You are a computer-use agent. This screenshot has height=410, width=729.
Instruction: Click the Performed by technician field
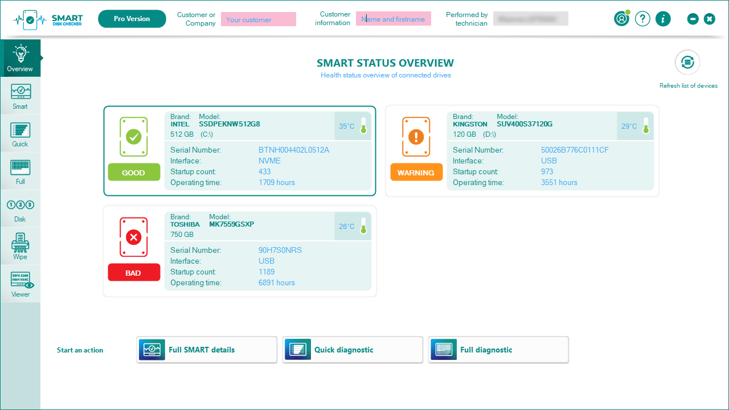tap(531, 19)
